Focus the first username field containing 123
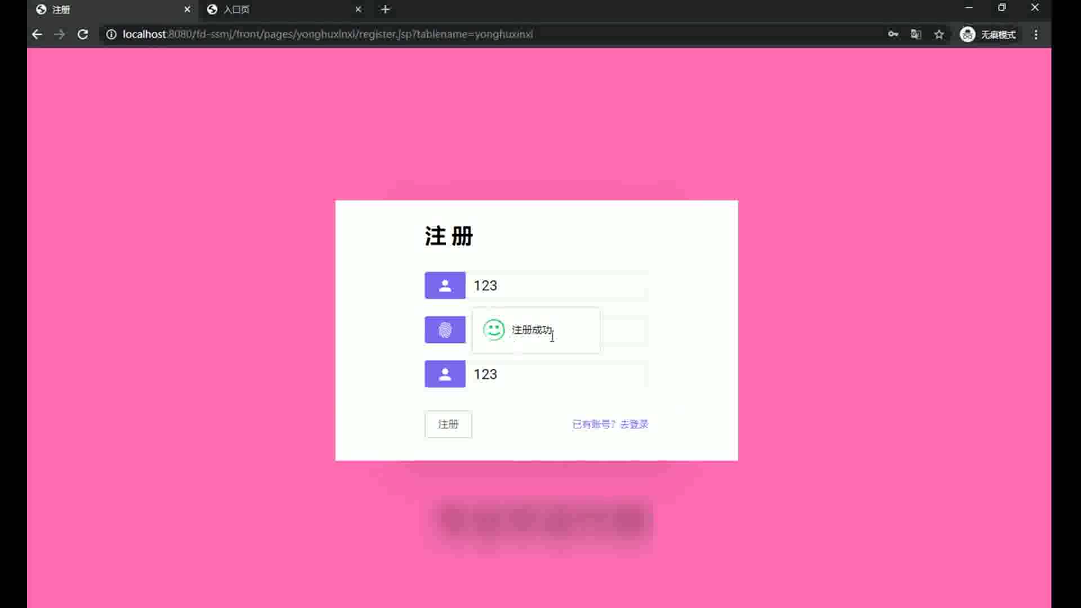This screenshot has width=1081, height=608. 557,285
